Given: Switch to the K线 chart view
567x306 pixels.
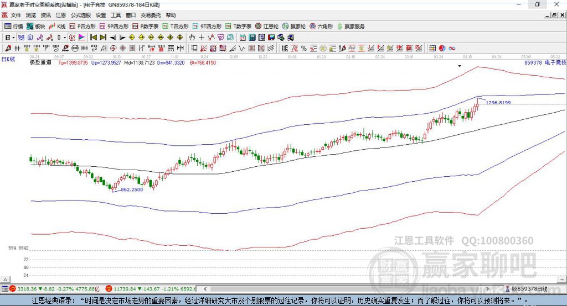Looking at the screenshot, I should (x=57, y=27).
